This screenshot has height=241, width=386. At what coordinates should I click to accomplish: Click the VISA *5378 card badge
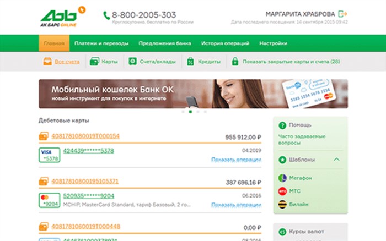coord(50,155)
